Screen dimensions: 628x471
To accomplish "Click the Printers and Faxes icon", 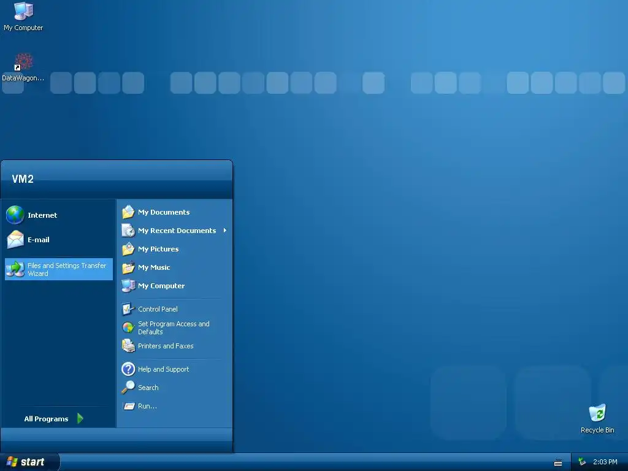I will pyautogui.click(x=128, y=346).
